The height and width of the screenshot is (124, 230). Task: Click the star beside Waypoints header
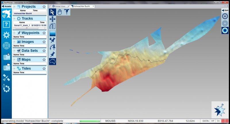click(x=44, y=33)
